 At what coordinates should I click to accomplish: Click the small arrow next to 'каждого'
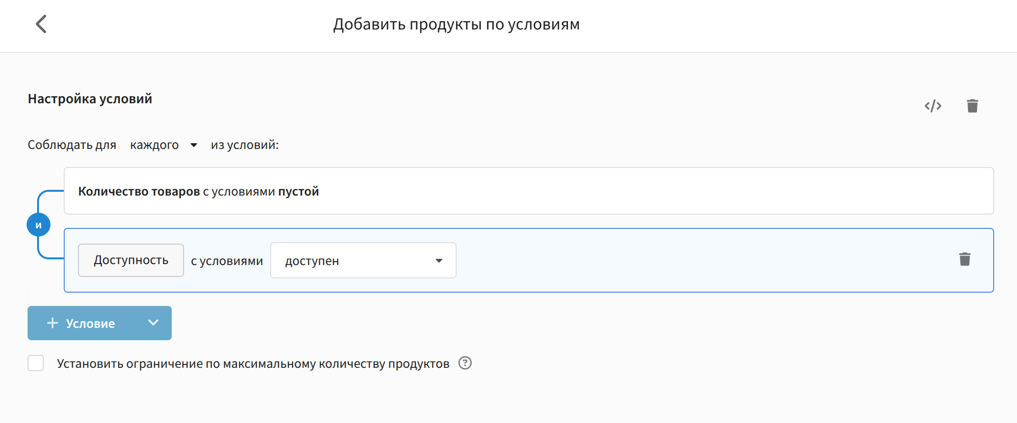point(194,145)
